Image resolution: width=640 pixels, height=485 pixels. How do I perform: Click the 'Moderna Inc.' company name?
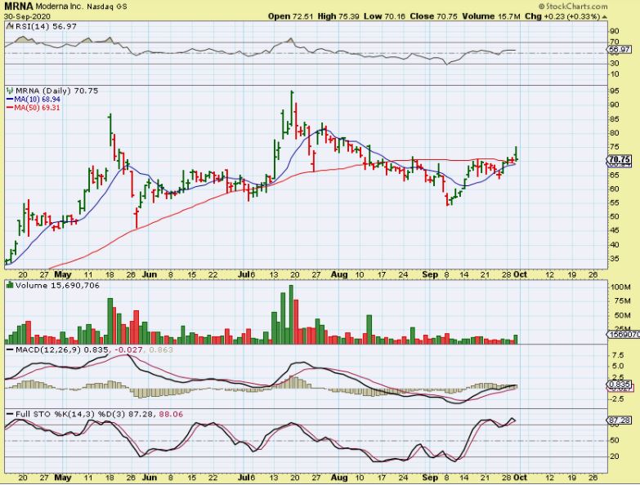pos(60,7)
